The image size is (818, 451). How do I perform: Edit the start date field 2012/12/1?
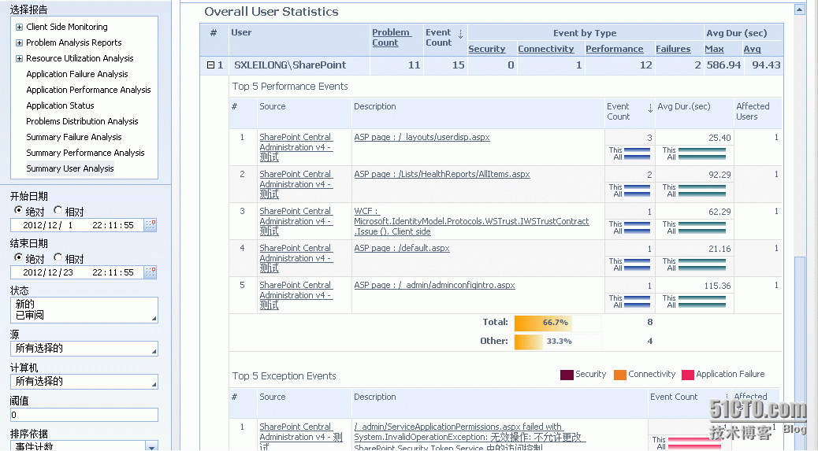coord(77,225)
